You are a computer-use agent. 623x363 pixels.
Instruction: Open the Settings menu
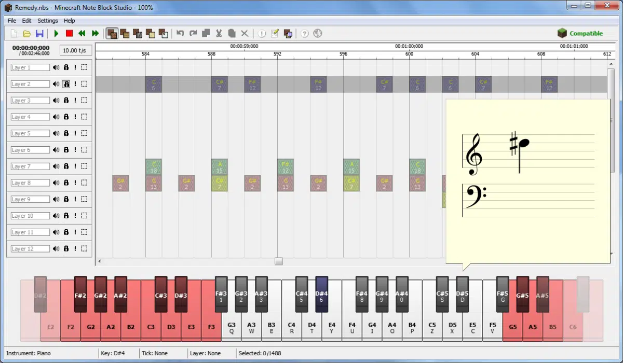coord(48,21)
